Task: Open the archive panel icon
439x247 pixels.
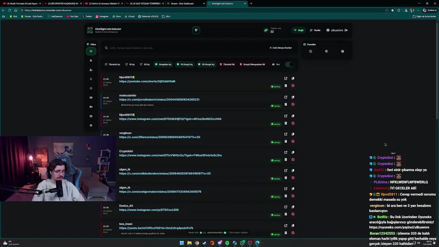Action: (342, 51)
